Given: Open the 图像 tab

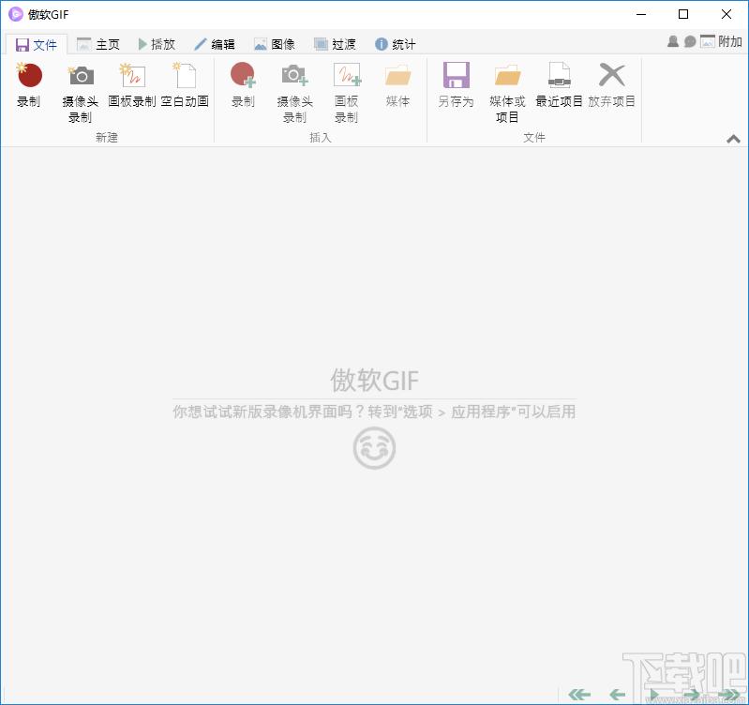Looking at the screenshot, I should (275, 44).
